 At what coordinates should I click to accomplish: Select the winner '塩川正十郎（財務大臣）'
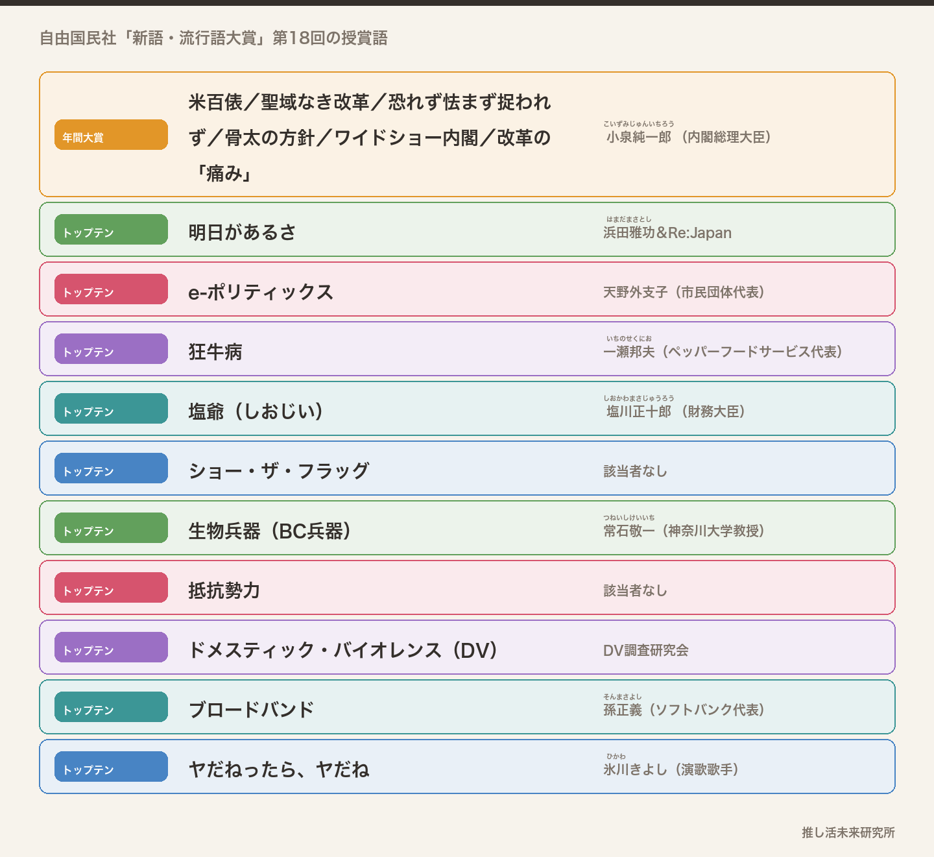(x=676, y=412)
